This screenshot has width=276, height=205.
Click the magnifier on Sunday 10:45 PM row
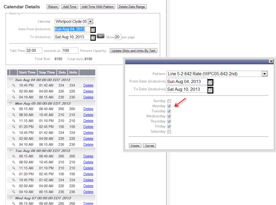[14, 85]
